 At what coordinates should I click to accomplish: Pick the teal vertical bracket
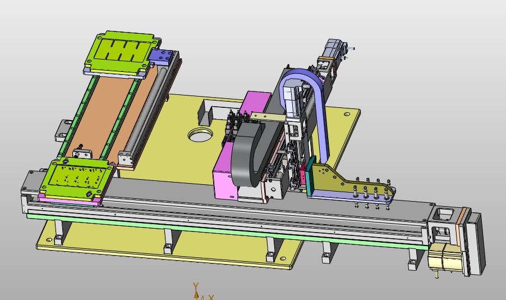[311, 176]
